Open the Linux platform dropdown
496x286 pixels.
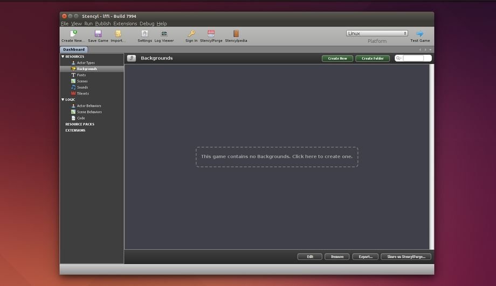tap(377, 33)
